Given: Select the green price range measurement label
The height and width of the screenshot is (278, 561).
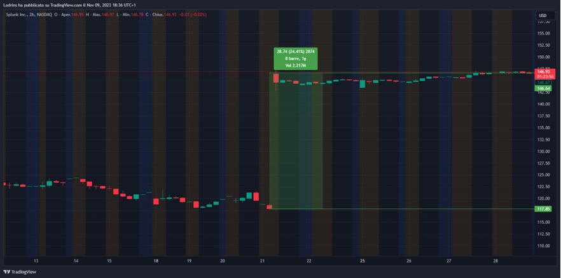Looking at the screenshot, I should pos(296,58).
